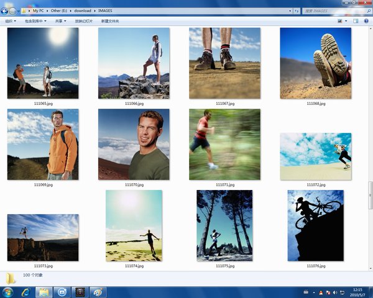Click the refresh button beside address bar
Screen dimensions: 373x298
click(298, 11)
